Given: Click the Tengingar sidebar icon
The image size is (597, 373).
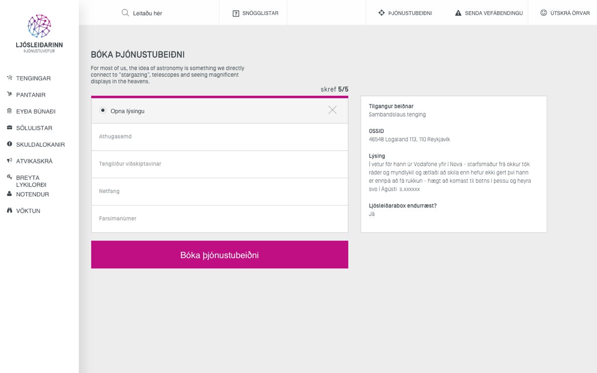Looking at the screenshot, I should click(x=9, y=78).
